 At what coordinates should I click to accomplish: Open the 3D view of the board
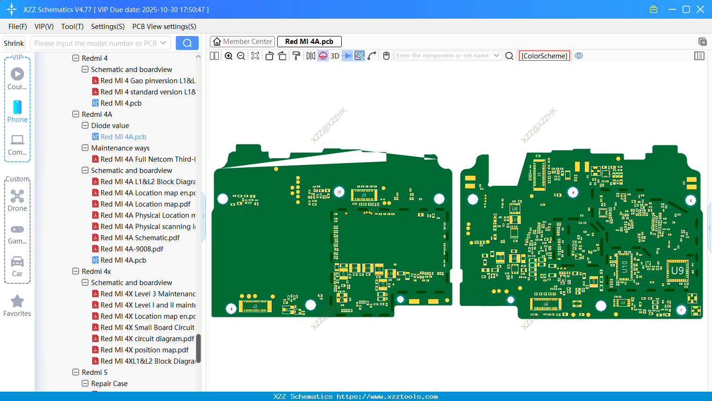point(335,56)
